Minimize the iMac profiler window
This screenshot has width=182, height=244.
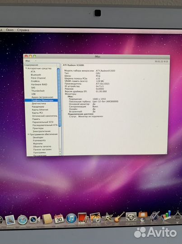(30, 56)
